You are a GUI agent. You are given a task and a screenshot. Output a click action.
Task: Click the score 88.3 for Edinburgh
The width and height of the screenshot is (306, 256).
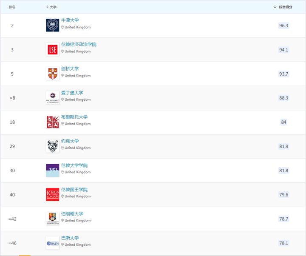pos(283,98)
